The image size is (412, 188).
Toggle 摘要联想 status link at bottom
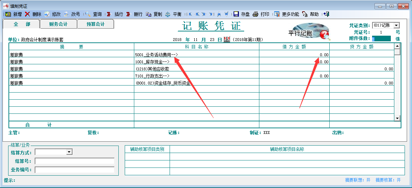[357, 180]
